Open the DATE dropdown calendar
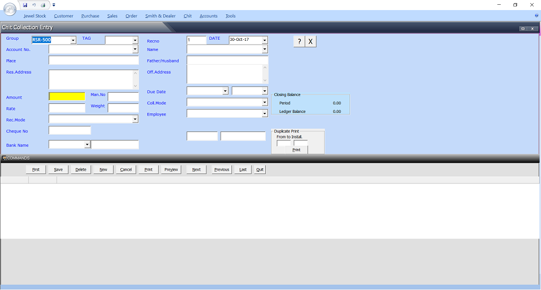This screenshot has width=541, height=290. coord(265,40)
